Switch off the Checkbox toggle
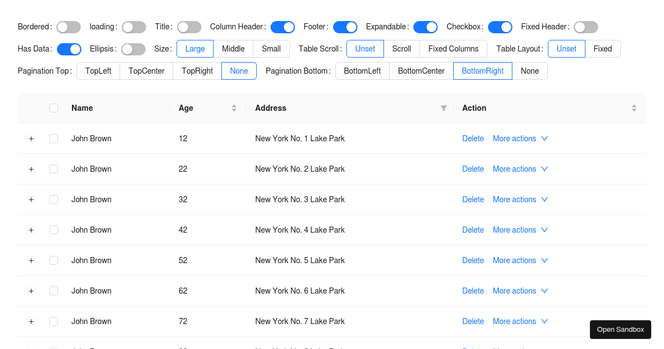The height and width of the screenshot is (349, 664). [500, 27]
